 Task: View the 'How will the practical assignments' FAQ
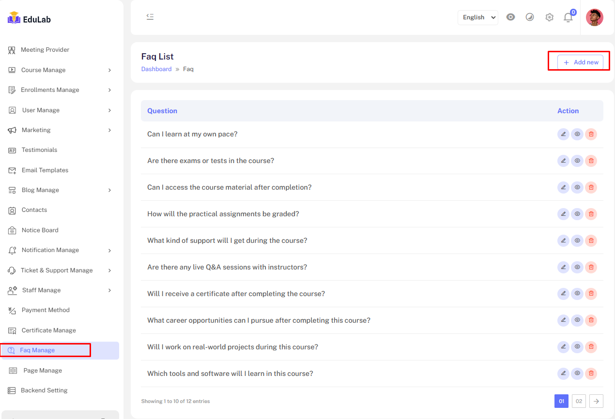(x=577, y=214)
